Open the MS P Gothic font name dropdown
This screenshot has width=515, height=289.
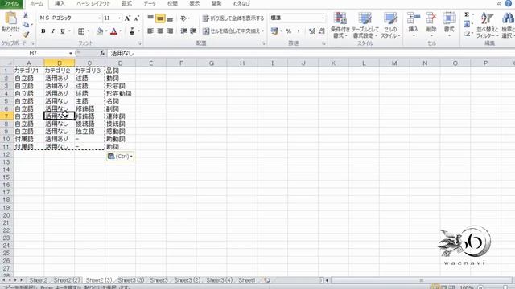coord(100,18)
